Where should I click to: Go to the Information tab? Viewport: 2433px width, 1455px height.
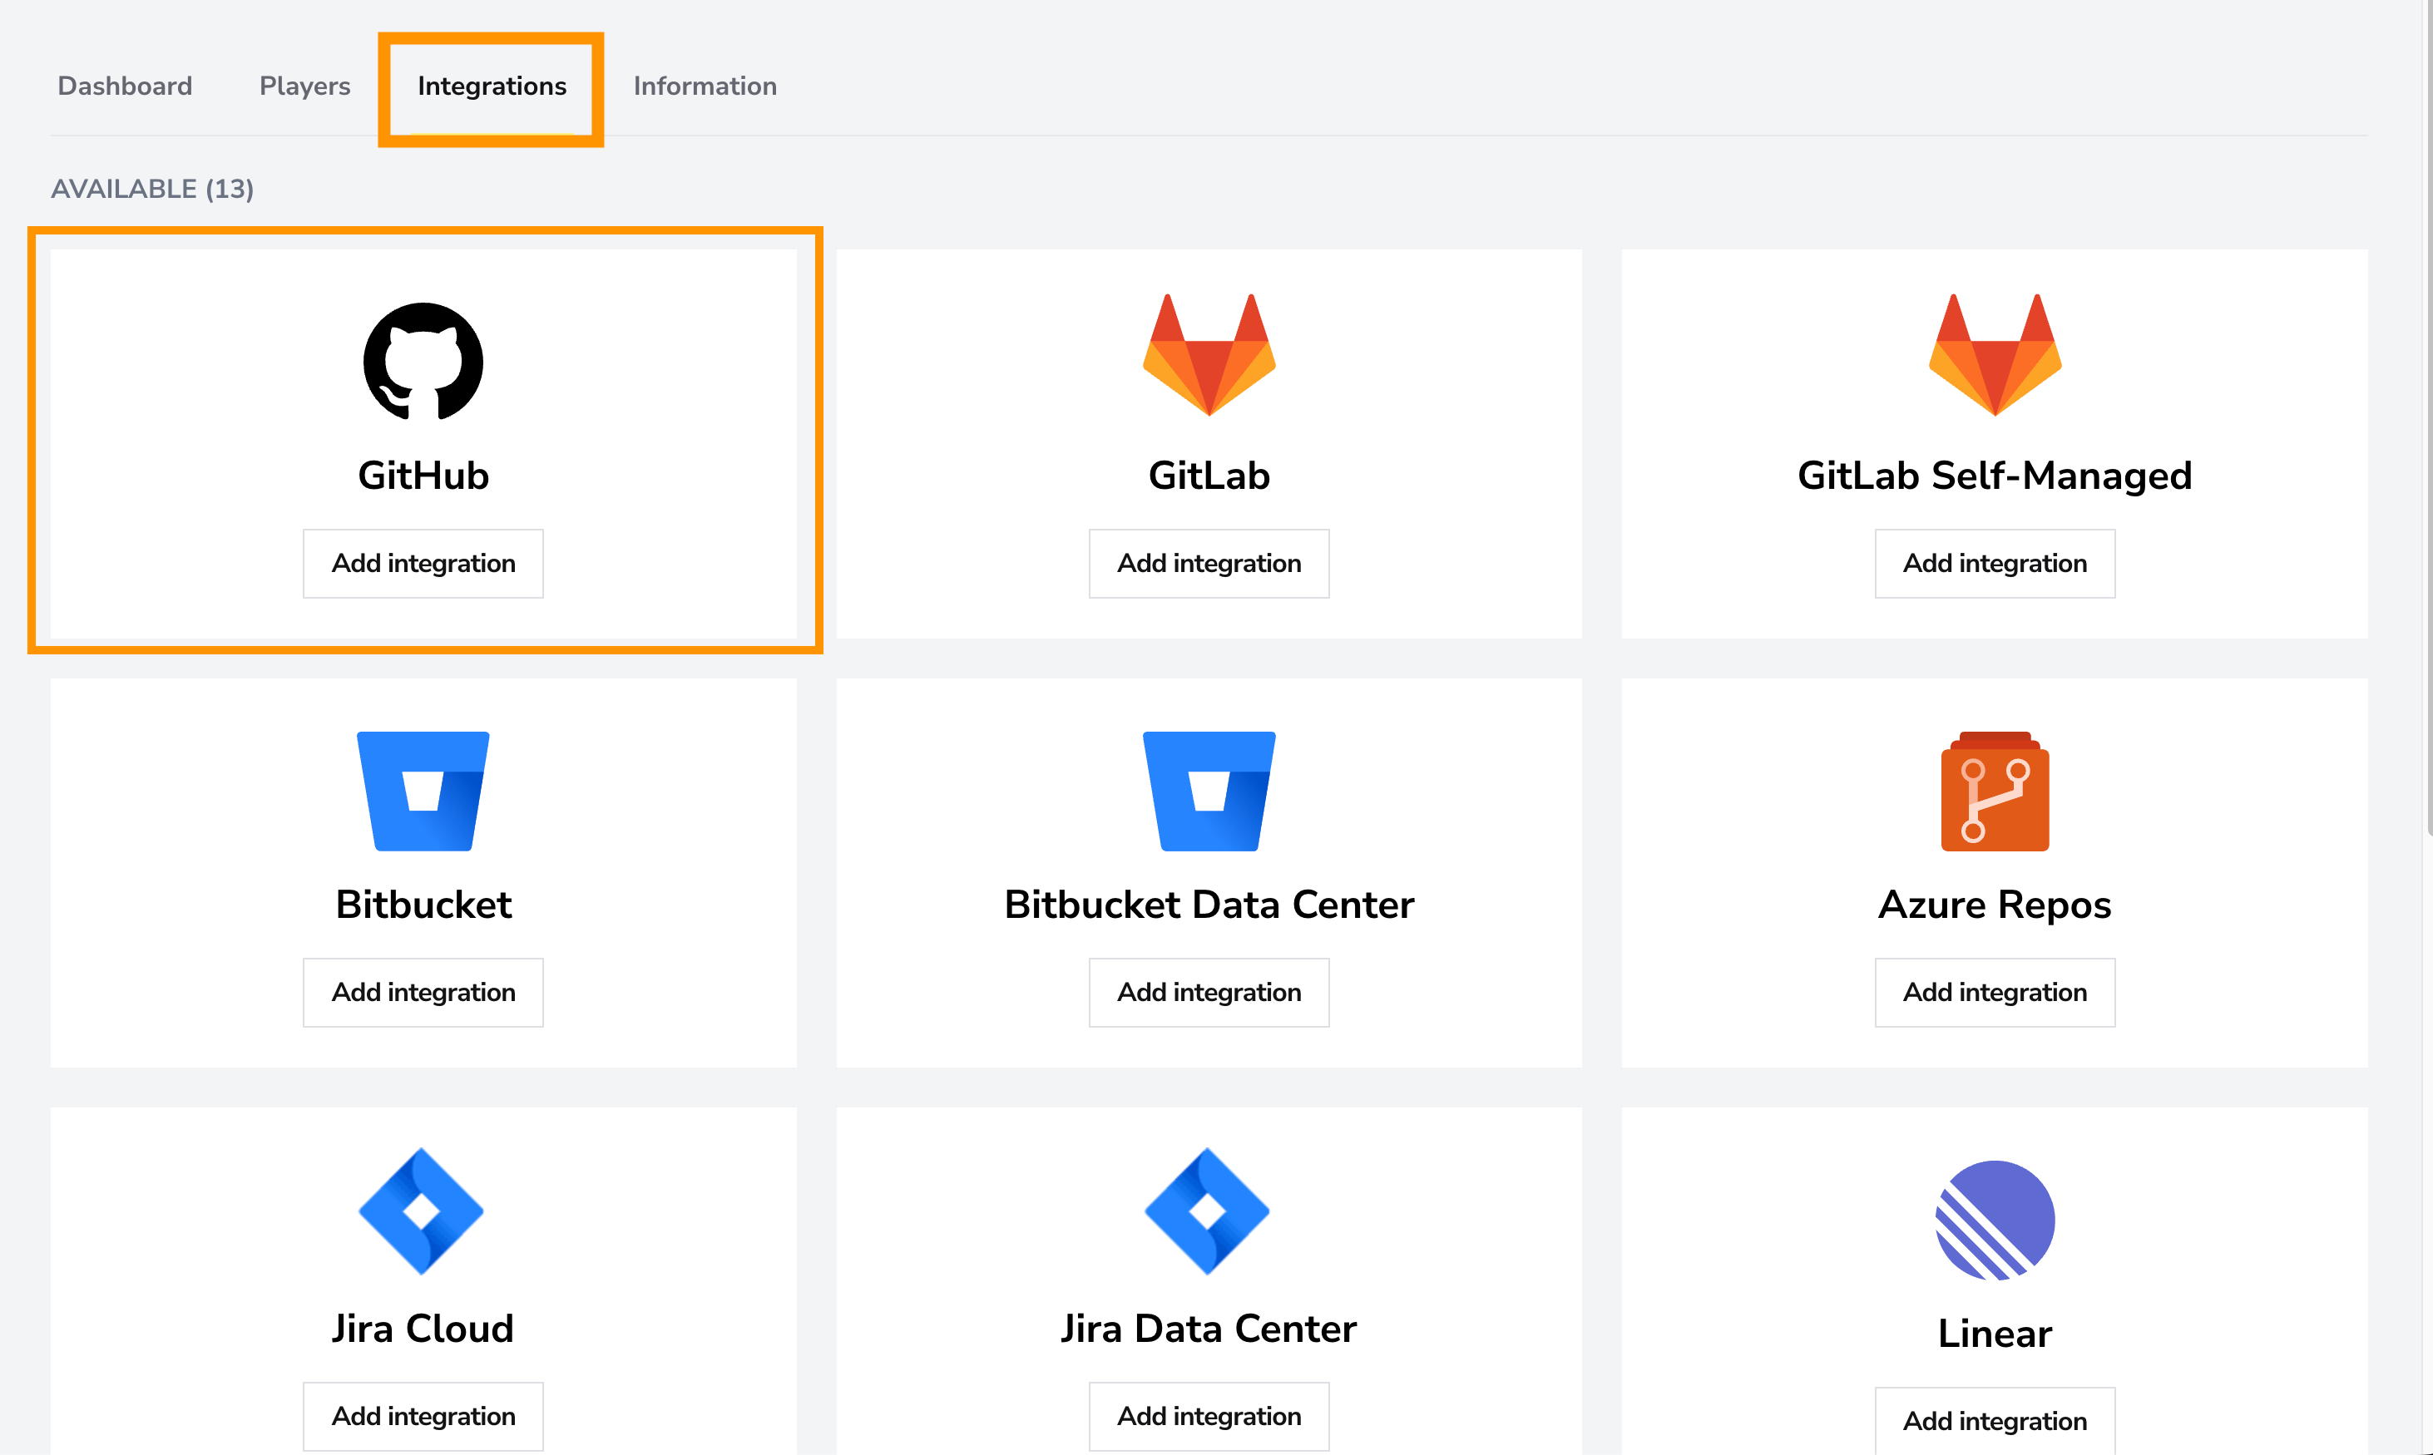tap(705, 86)
